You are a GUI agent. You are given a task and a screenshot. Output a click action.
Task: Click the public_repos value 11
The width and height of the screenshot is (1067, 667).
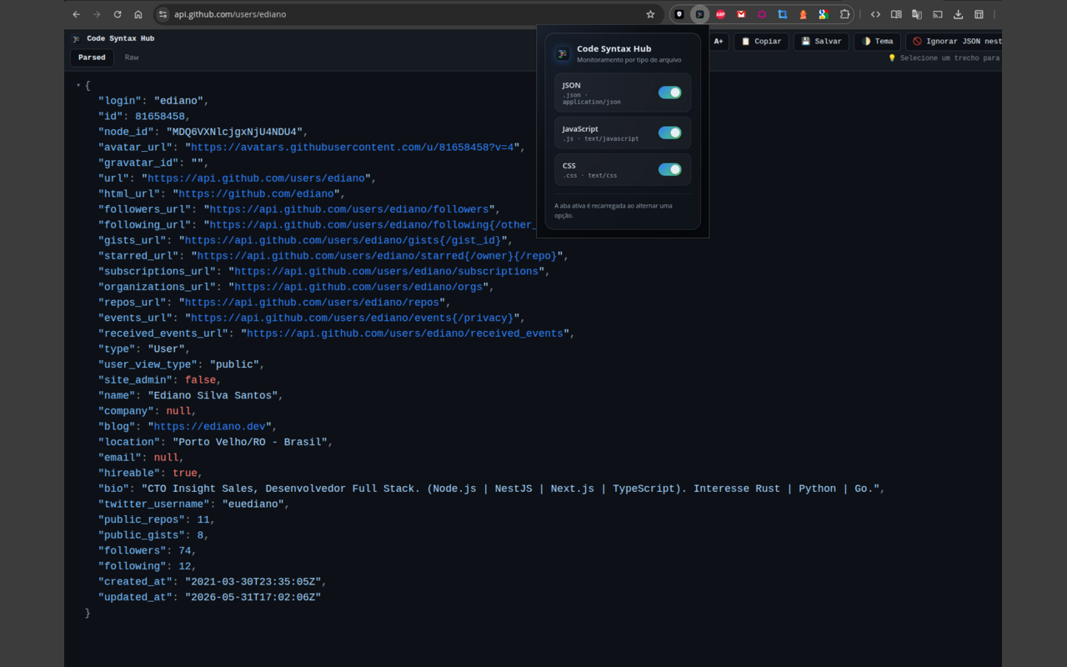[x=203, y=519]
